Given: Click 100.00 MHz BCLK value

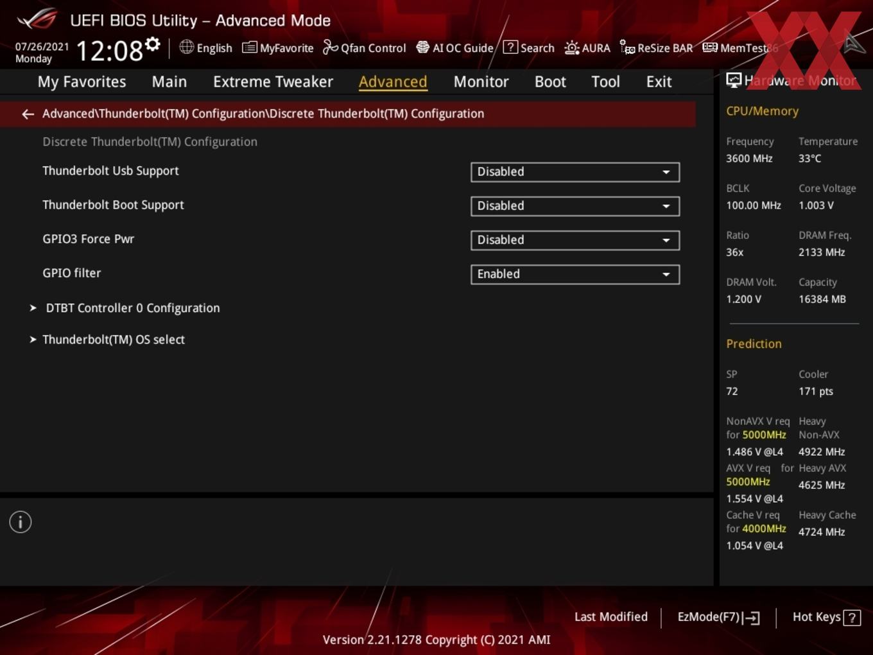Looking at the screenshot, I should pos(754,205).
